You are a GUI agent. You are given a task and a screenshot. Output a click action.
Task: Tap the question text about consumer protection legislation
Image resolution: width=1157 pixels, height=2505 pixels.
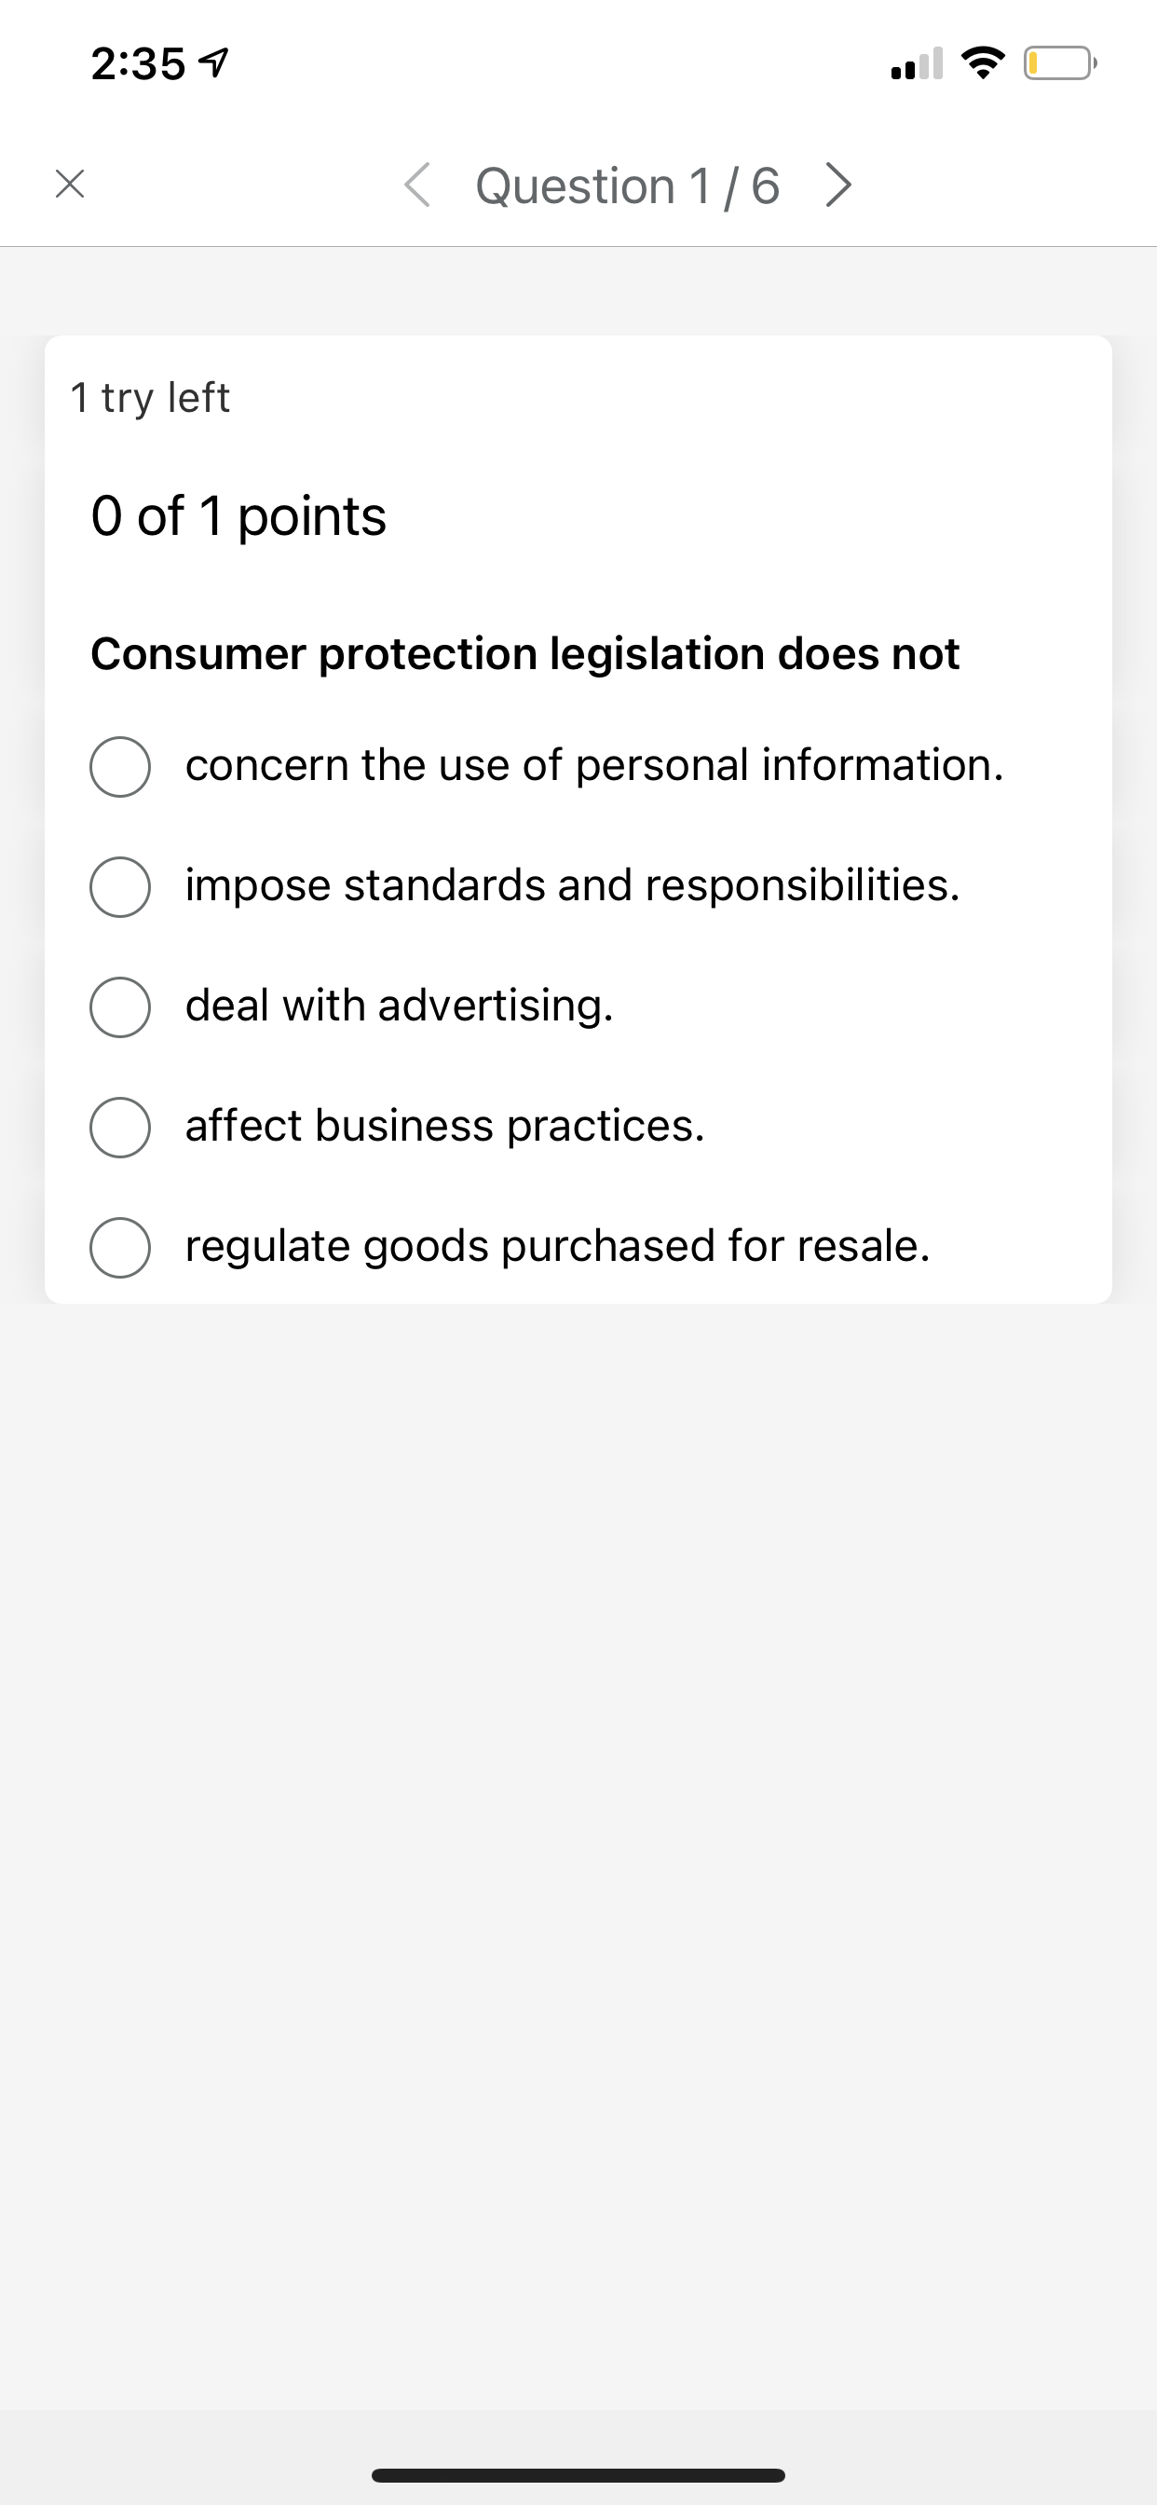[x=525, y=652]
